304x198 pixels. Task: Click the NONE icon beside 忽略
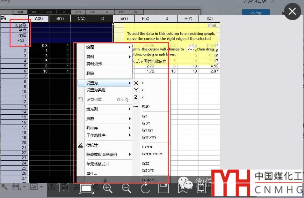136,106
